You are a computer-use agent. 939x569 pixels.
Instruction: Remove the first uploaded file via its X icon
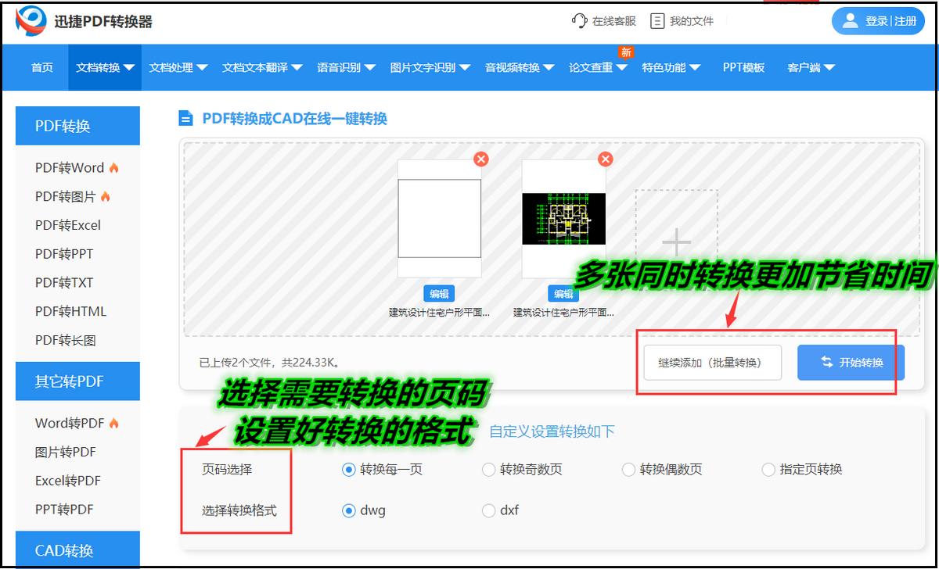(x=481, y=159)
